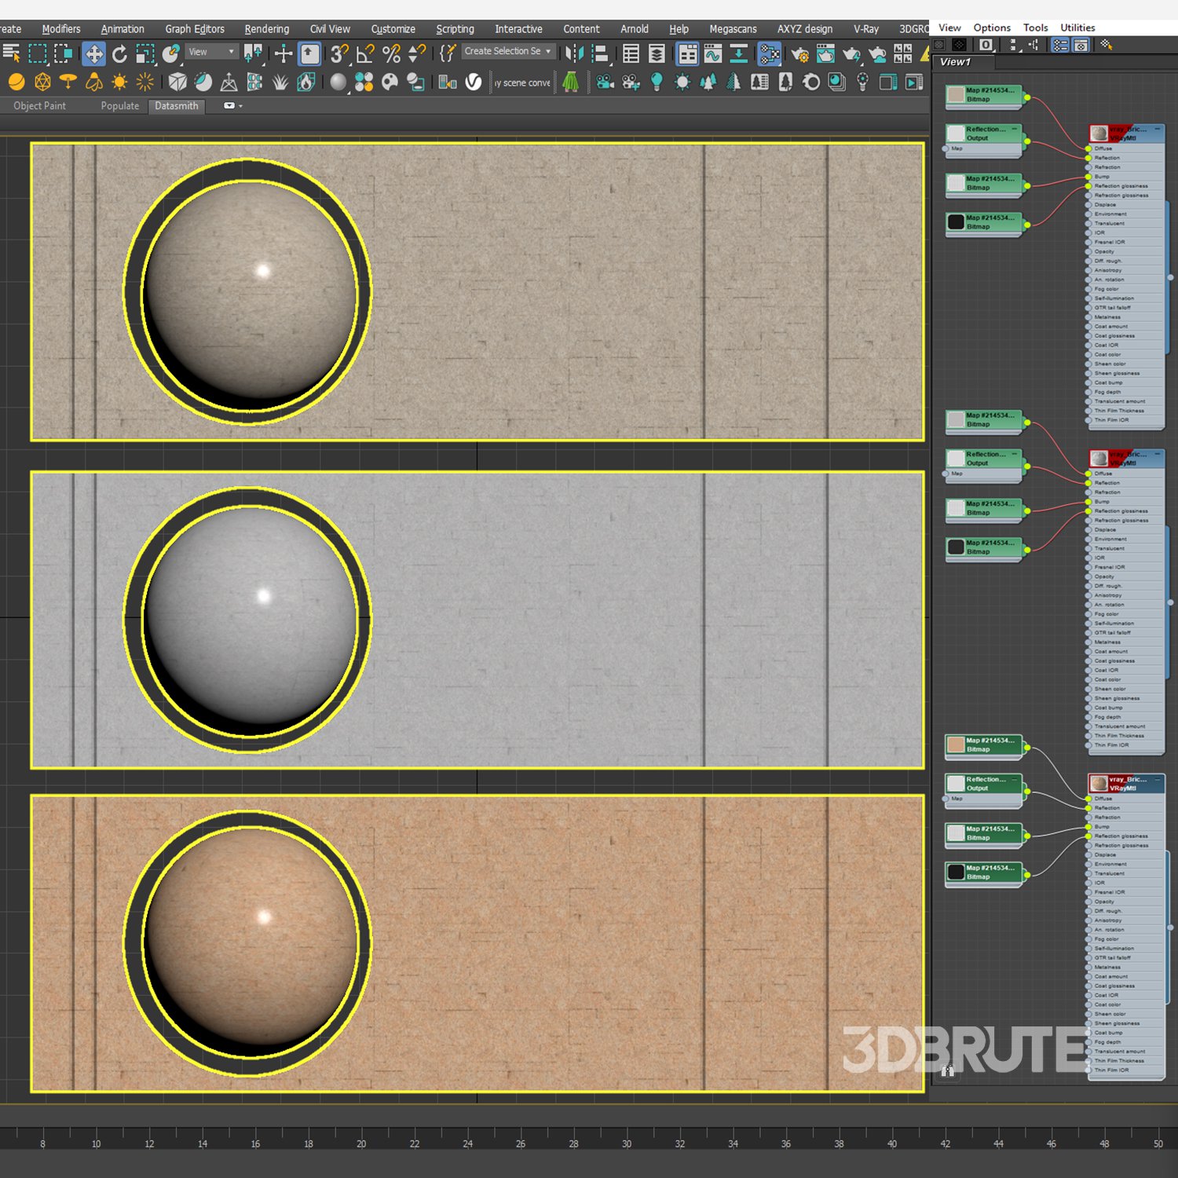Expand the Create Selection Set dropdown
Viewport: 1178px width, 1178px height.
[548, 51]
